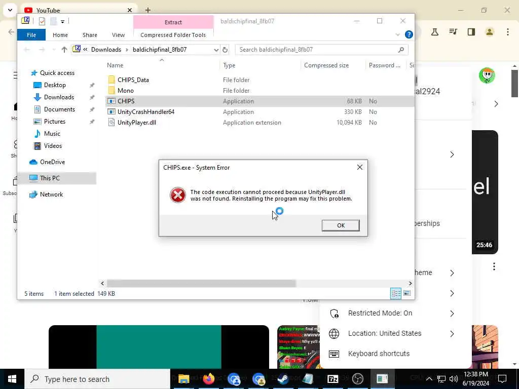The image size is (519, 389).
Task: Select the UnityCrashHandler64 application icon
Action: click(112, 112)
